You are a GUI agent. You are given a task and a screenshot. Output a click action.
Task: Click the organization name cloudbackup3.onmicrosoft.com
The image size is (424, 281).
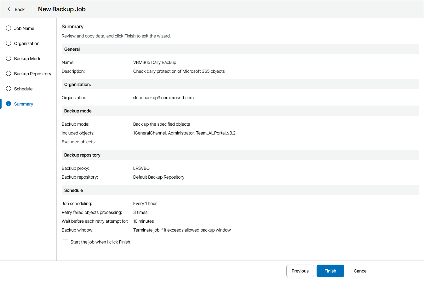163,98
